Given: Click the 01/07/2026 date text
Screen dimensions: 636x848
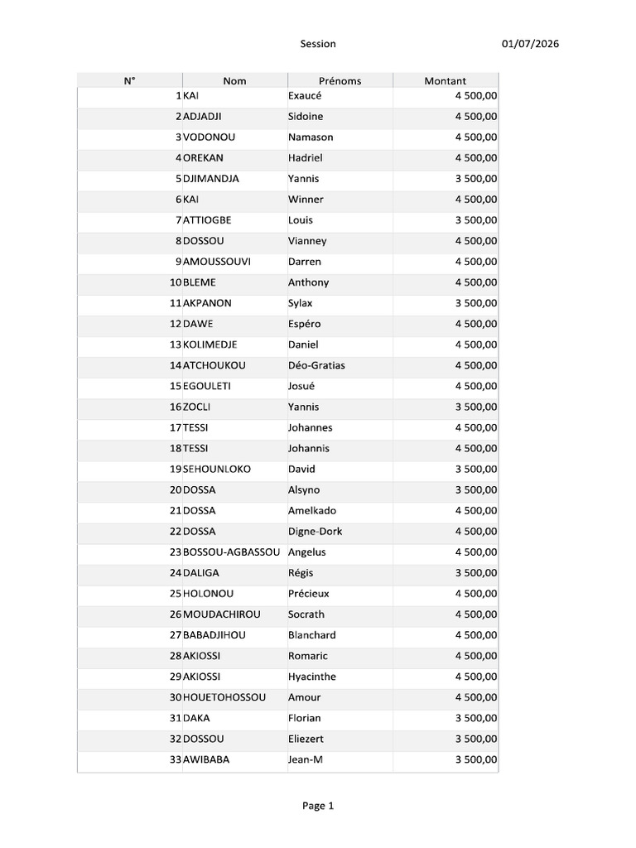Looking at the screenshot, I should pyautogui.click(x=530, y=44).
